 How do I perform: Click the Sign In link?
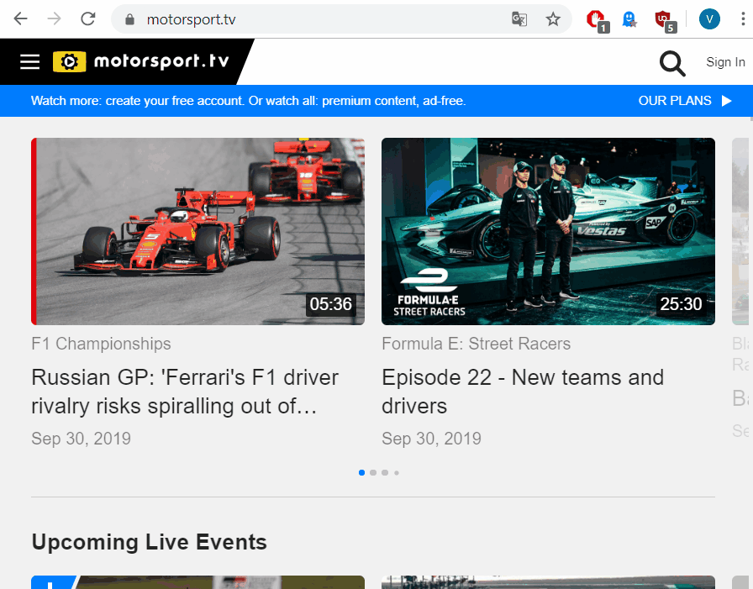pos(725,62)
